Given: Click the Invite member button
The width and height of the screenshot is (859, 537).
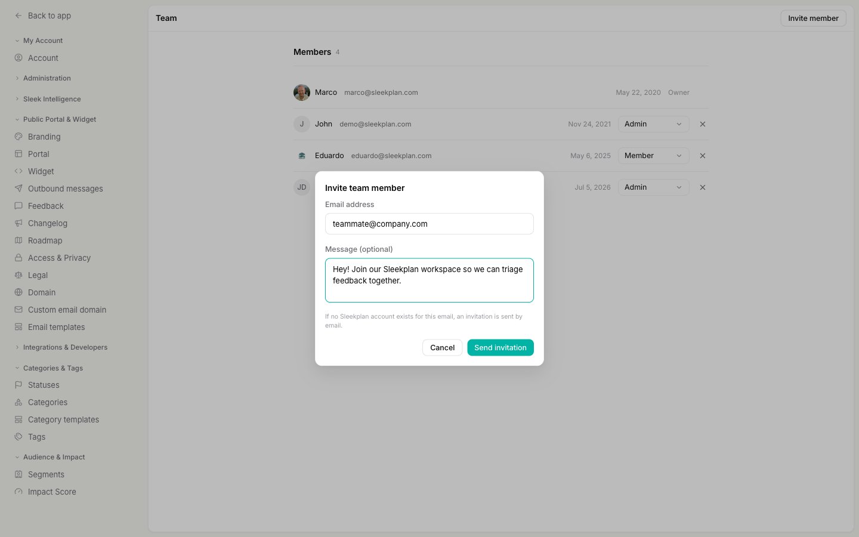Looking at the screenshot, I should [813, 18].
